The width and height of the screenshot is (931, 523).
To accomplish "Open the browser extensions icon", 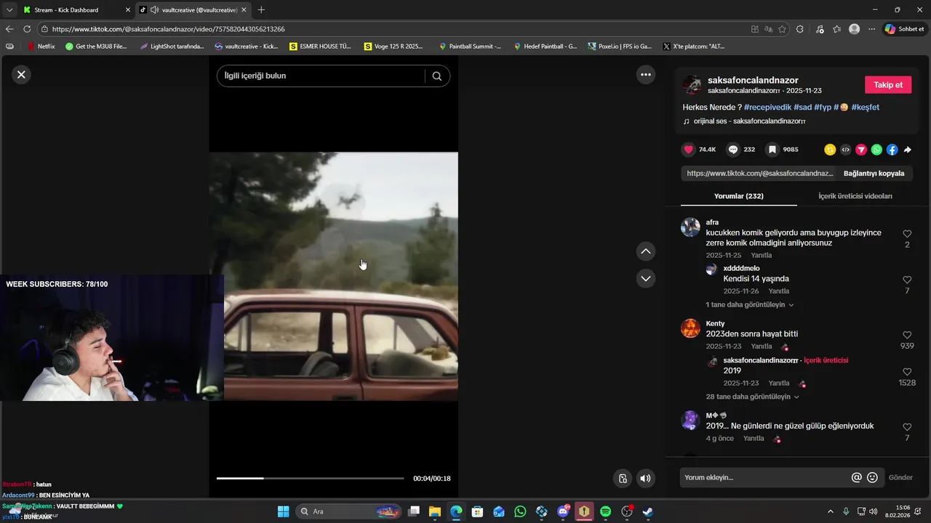I will [800, 29].
